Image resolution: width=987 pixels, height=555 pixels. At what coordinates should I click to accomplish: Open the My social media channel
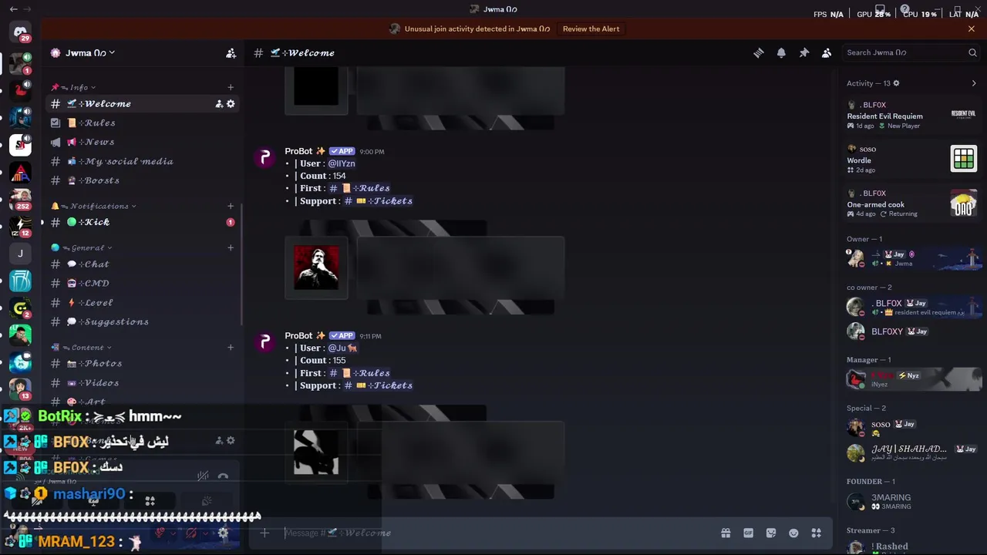click(143, 161)
